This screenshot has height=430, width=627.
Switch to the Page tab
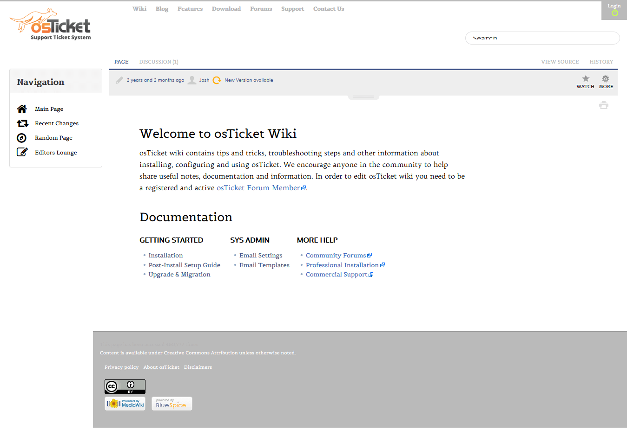click(x=121, y=62)
